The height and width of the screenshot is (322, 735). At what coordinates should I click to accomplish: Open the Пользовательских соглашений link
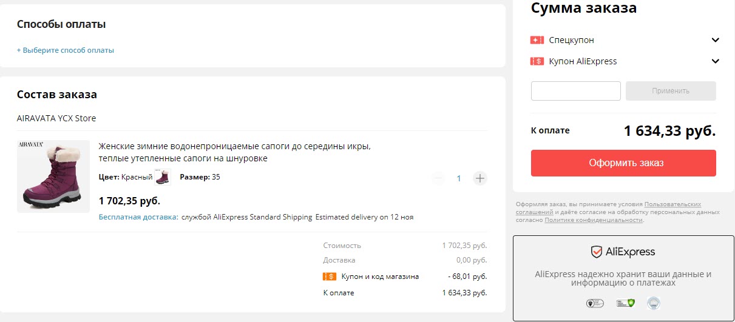[x=672, y=204]
